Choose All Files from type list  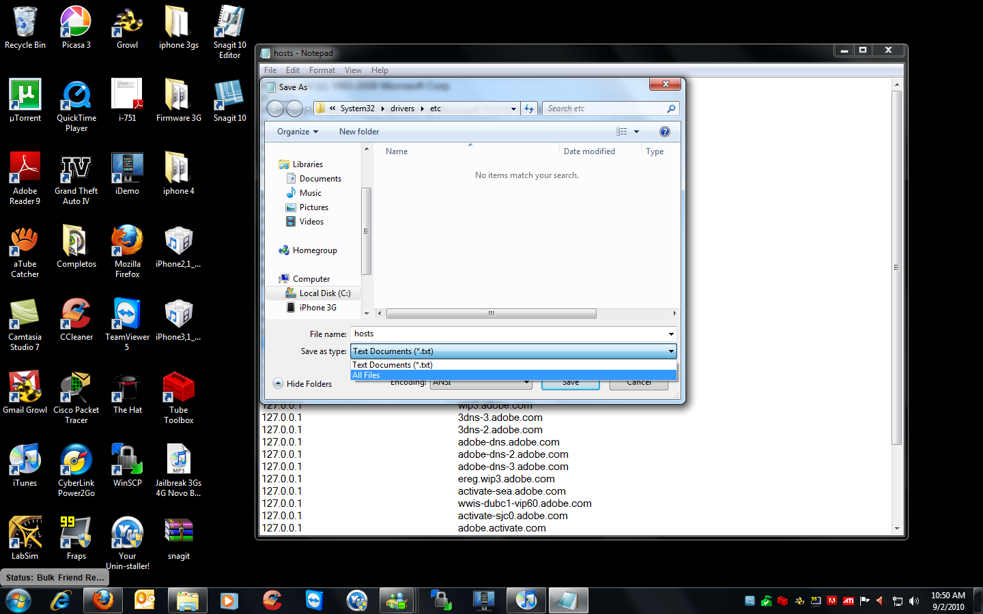pyautogui.click(x=513, y=375)
